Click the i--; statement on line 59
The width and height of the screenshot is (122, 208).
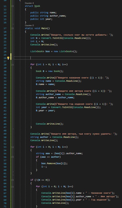[x=44, y=167]
